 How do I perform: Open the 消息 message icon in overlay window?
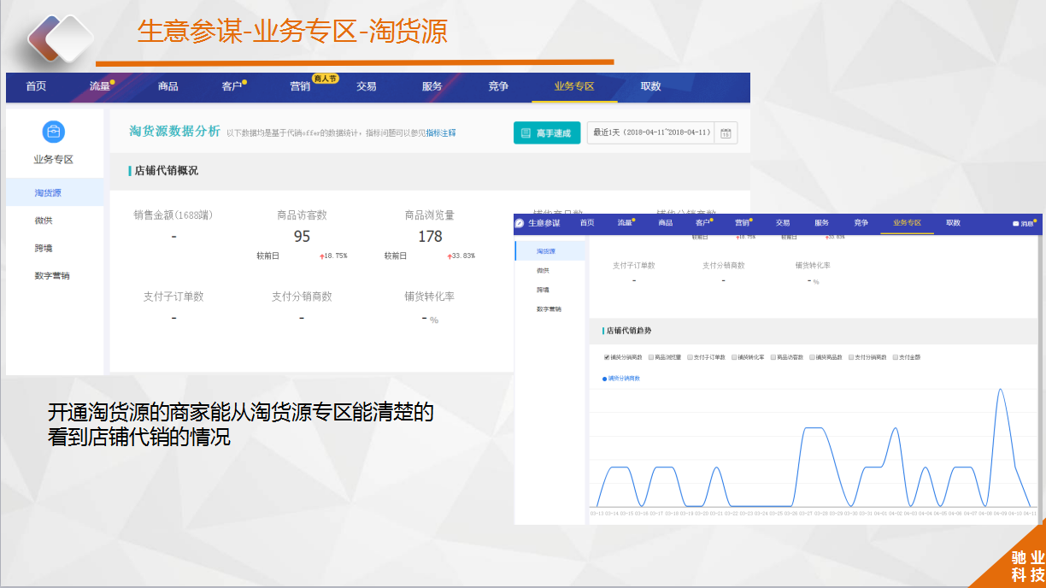pos(1015,223)
